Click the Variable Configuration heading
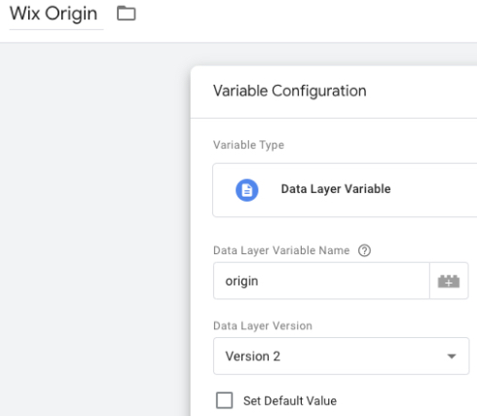 290,91
